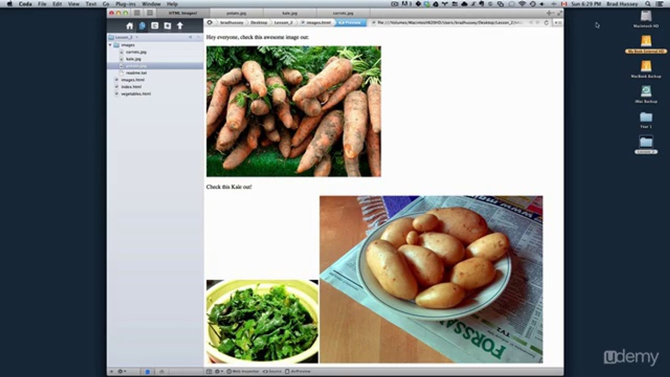Image resolution: width=670 pixels, height=377 pixels.
Task: Go back in preview navigation
Action: pos(531,23)
